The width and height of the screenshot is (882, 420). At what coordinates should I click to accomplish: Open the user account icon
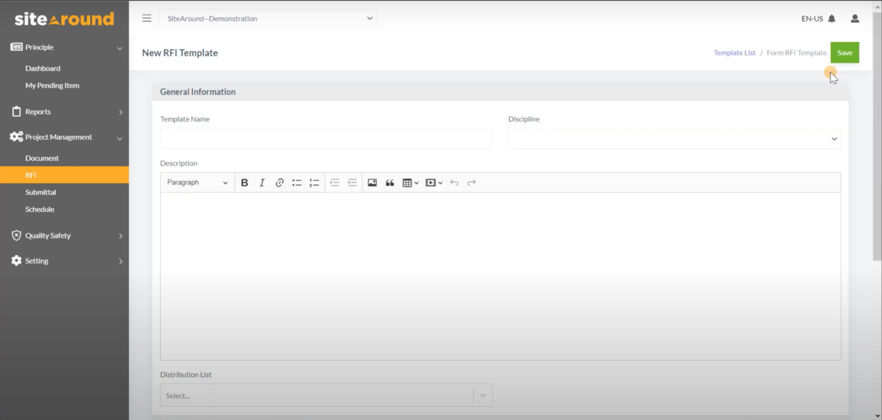854,18
